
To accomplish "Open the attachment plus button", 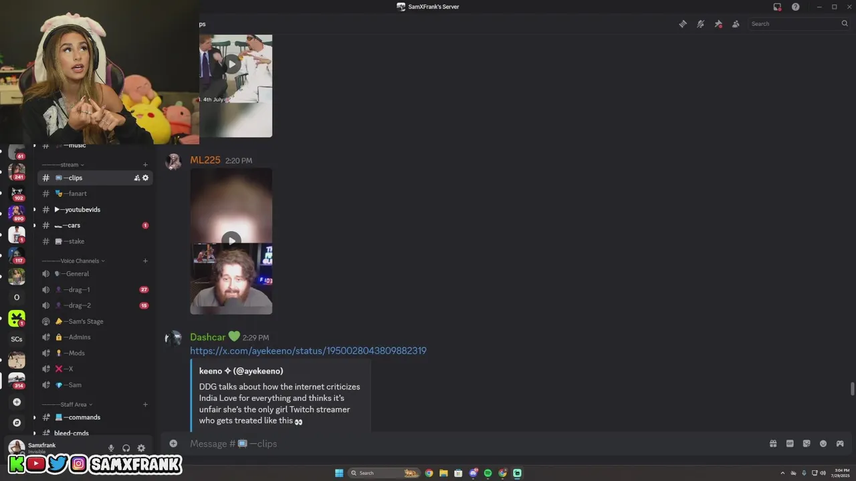I will [x=173, y=444].
